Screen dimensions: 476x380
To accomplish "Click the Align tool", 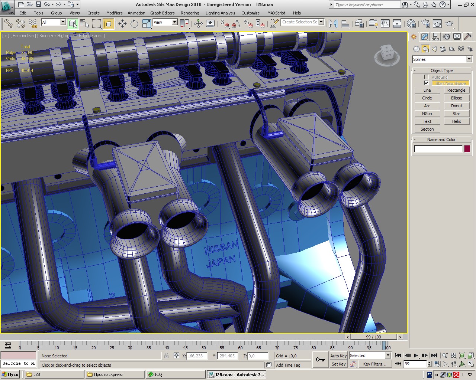I will click(345, 24).
